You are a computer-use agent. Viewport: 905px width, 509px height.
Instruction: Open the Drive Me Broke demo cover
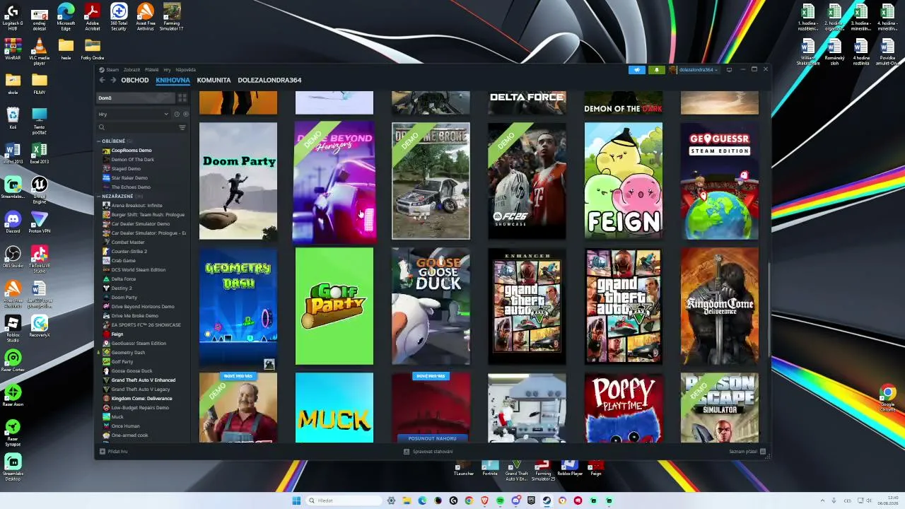click(x=431, y=181)
